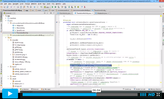
Task: Click the Synchronize toolbar icon
Action: [x=8, y=7]
